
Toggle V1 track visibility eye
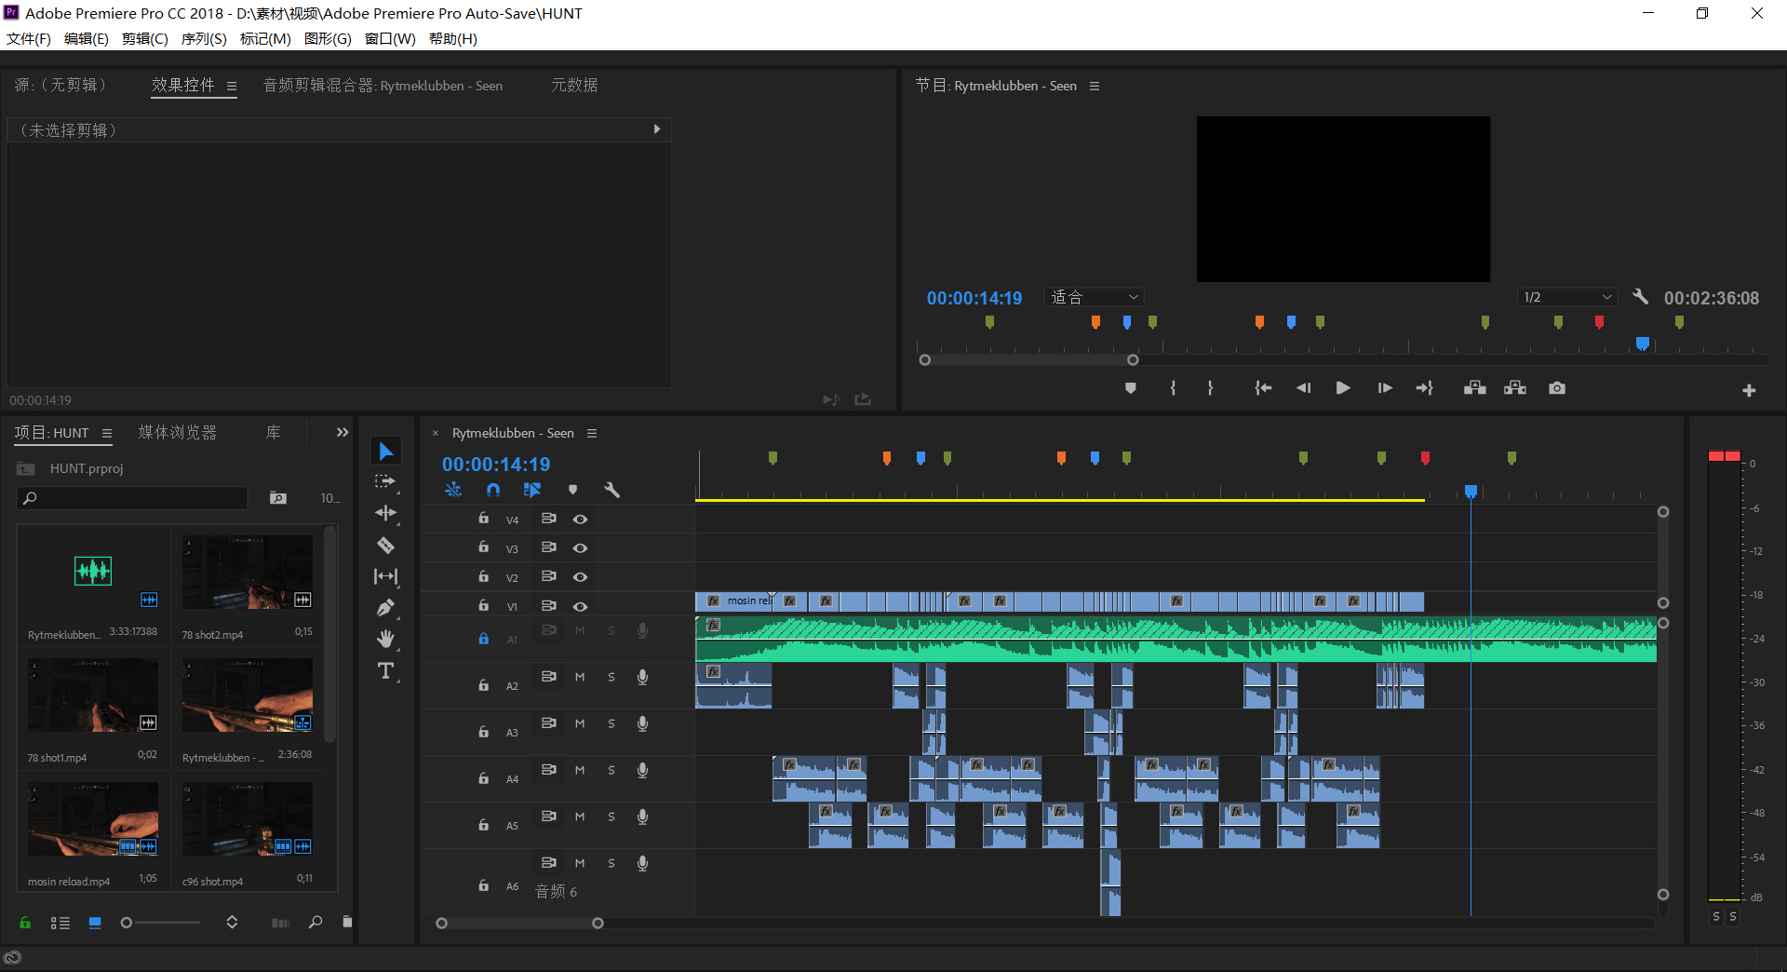[x=580, y=606]
